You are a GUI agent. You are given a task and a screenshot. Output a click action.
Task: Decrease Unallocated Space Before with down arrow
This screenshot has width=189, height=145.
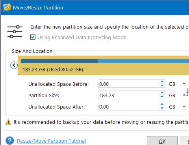coord(162,85)
